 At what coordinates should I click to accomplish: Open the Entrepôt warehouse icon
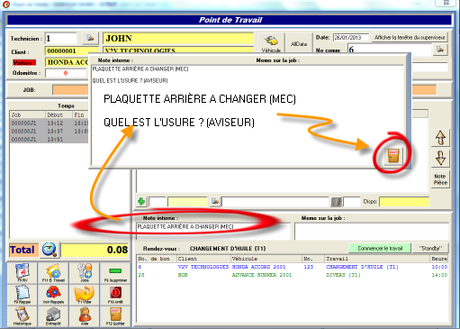tap(53, 316)
